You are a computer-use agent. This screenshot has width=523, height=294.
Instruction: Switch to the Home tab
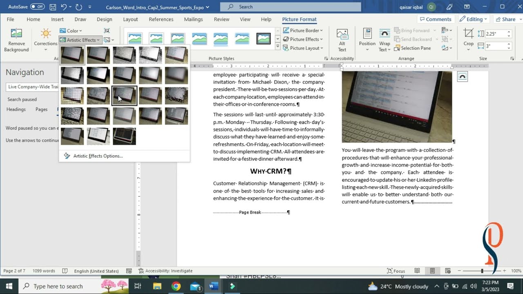coord(34,19)
